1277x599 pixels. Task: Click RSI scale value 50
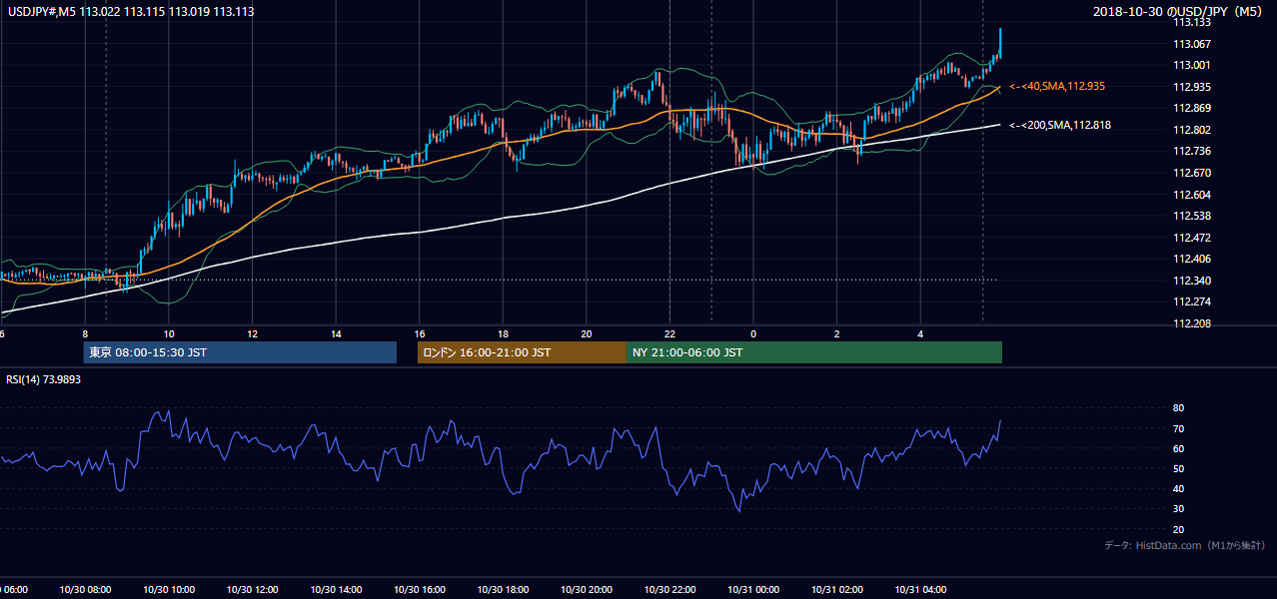(1178, 469)
